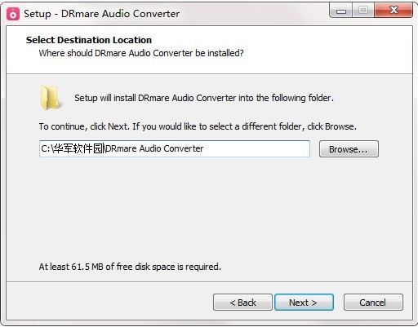Click the 'Setup will install DRmare' message
Image resolution: width=418 pixels, height=327 pixels.
pos(204,98)
